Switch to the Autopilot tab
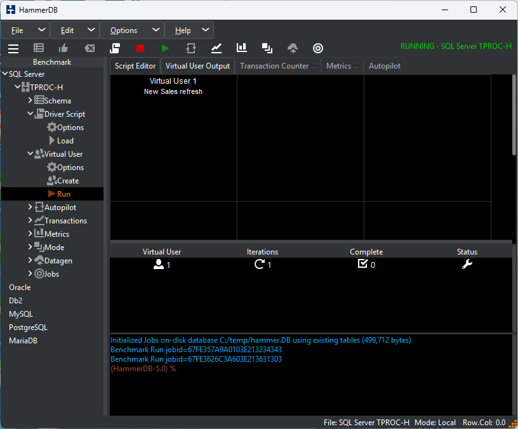The width and height of the screenshot is (518, 429). pos(385,66)
